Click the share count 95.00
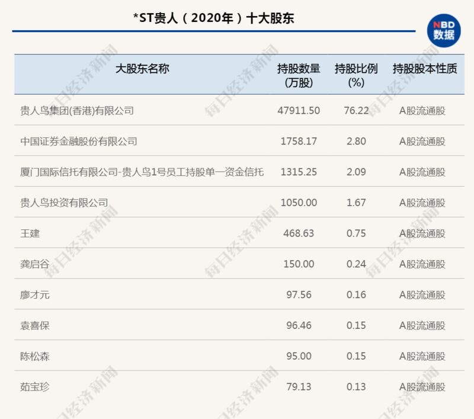 [x=299, y=356]
